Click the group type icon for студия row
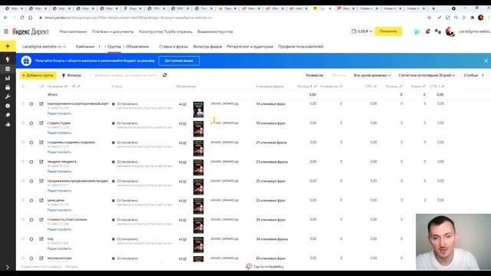491x276 pixels. point(41,123)
